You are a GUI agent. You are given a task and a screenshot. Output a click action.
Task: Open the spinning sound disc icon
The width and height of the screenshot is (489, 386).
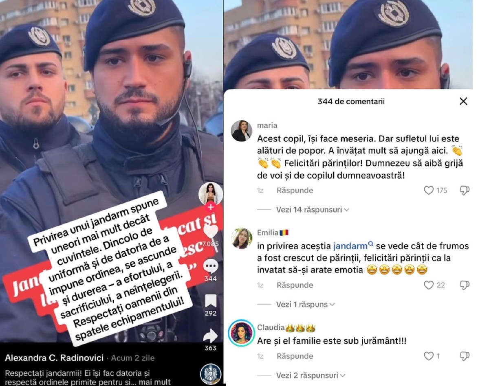(x=211, y=374)
